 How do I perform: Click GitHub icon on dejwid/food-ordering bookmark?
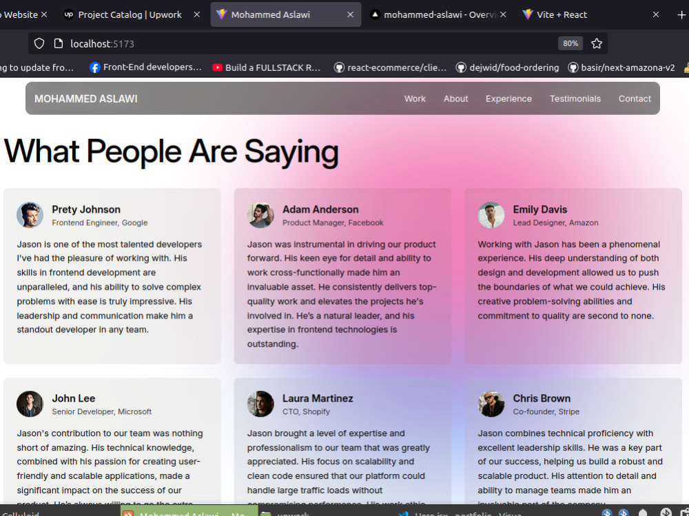(460, 67)
